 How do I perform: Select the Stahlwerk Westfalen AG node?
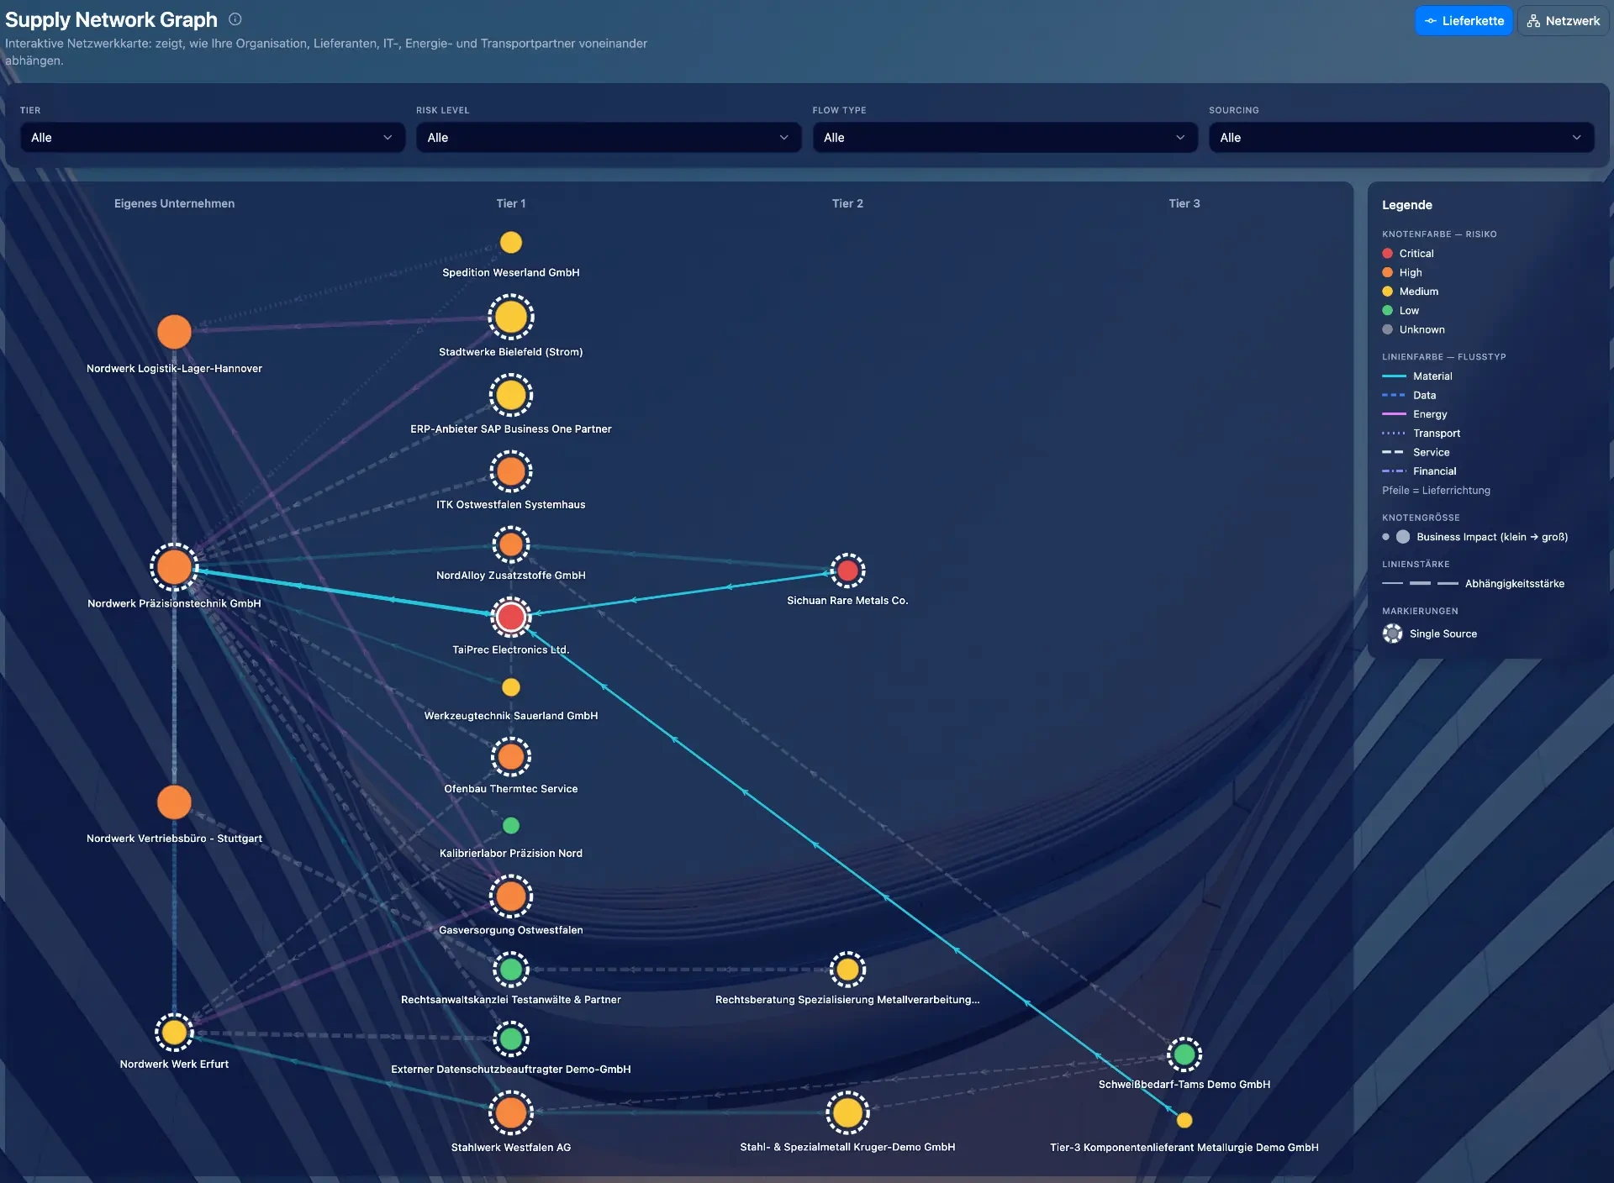coord(511,1112)
